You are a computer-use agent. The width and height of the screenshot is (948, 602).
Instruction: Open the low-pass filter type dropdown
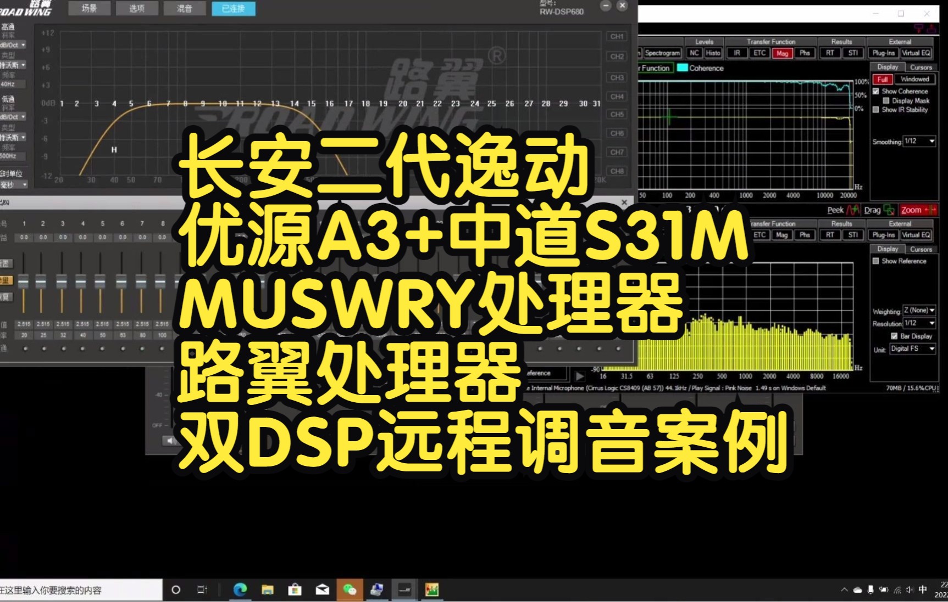click(x=13, y=137)
